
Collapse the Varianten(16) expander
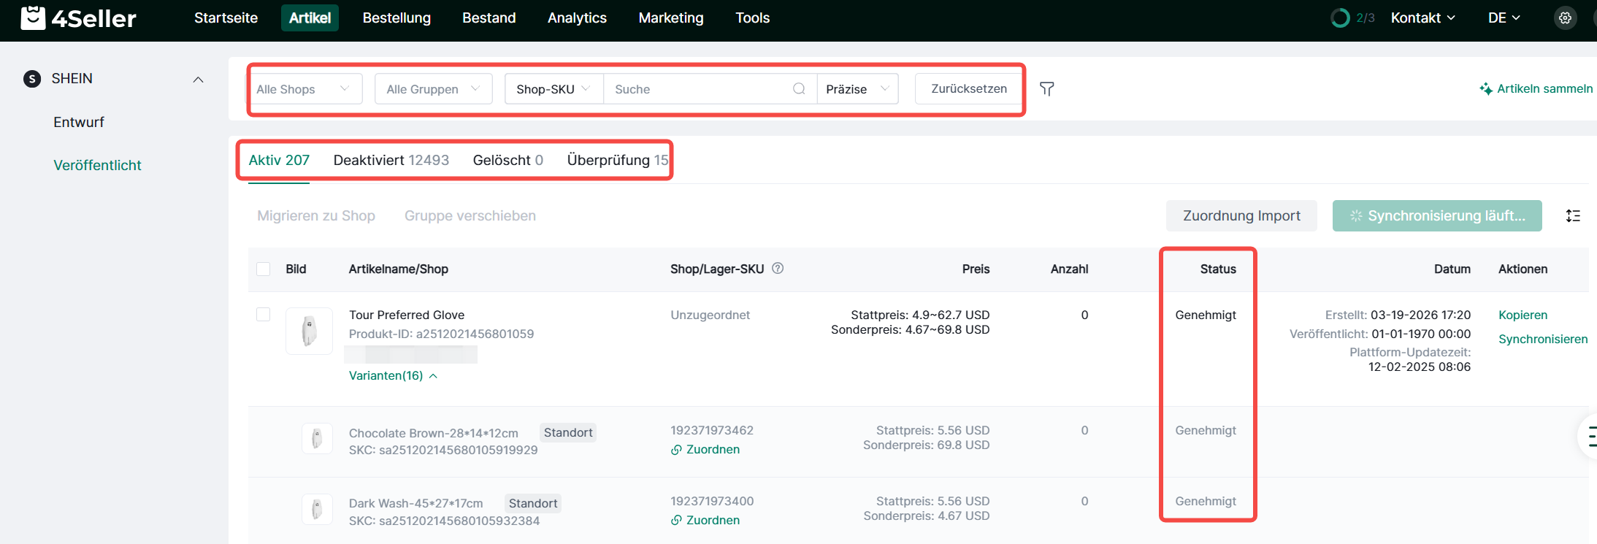click(x=393, y=376)
